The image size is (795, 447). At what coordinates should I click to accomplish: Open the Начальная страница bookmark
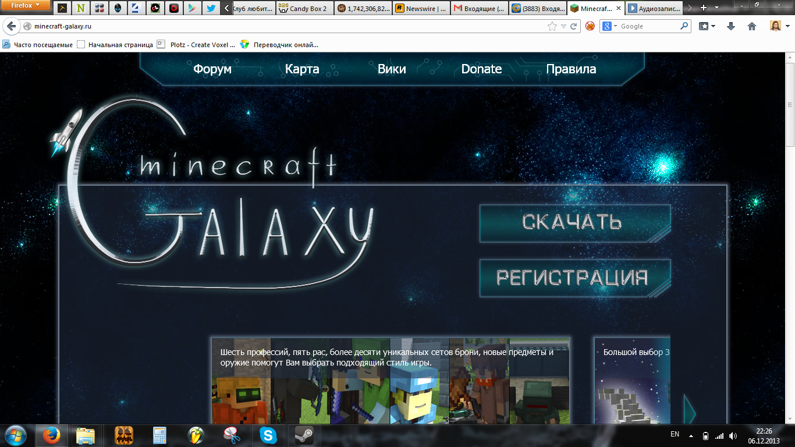[115, 44]
